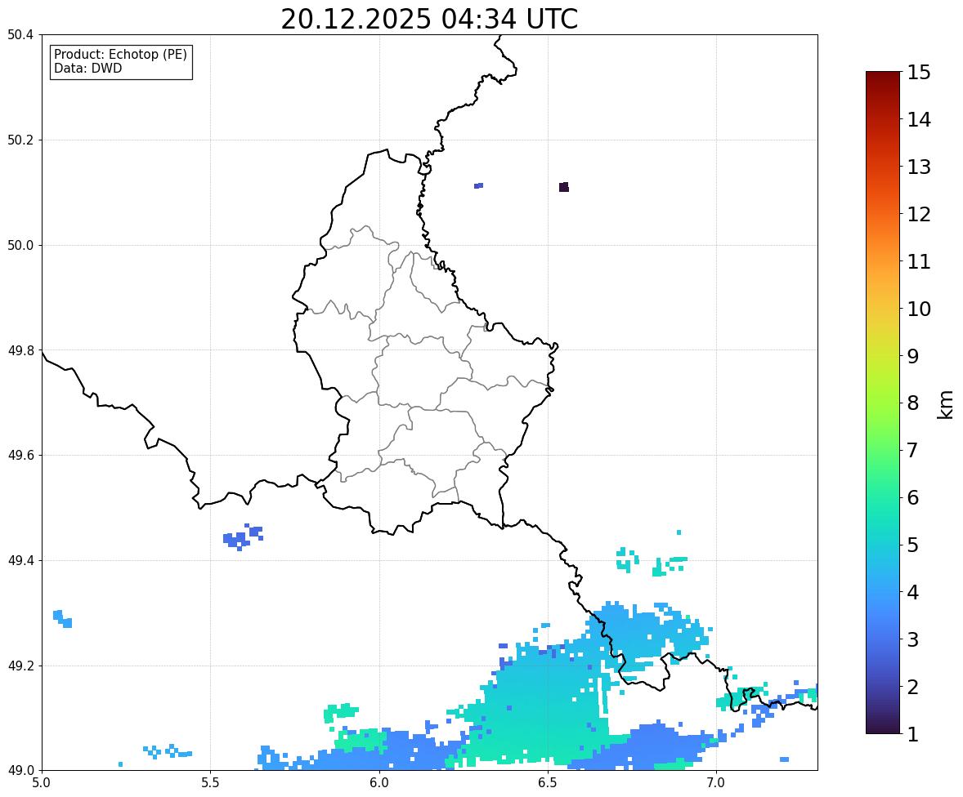Click colorbar tick label 5
This screenshot has height=797, width=963.
912,545
